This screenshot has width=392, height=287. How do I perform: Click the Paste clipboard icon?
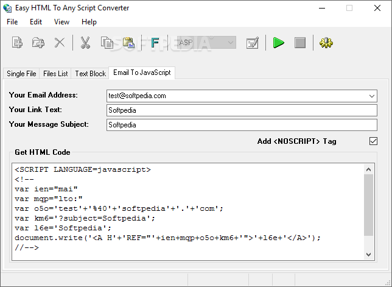coord(128,43)
